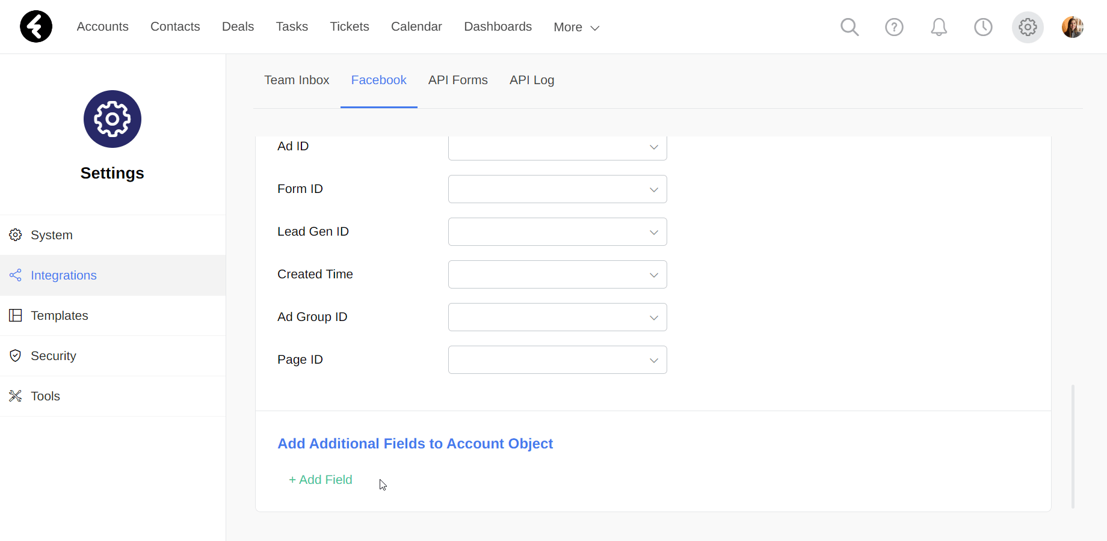Click the Created Time field label
This screenshot has width=1107, height=541.
[315, 274]
